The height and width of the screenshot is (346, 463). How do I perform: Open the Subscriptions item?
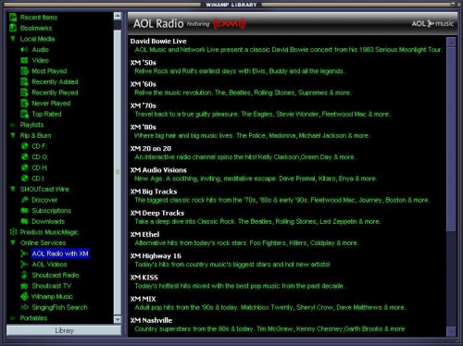(51, 211)
